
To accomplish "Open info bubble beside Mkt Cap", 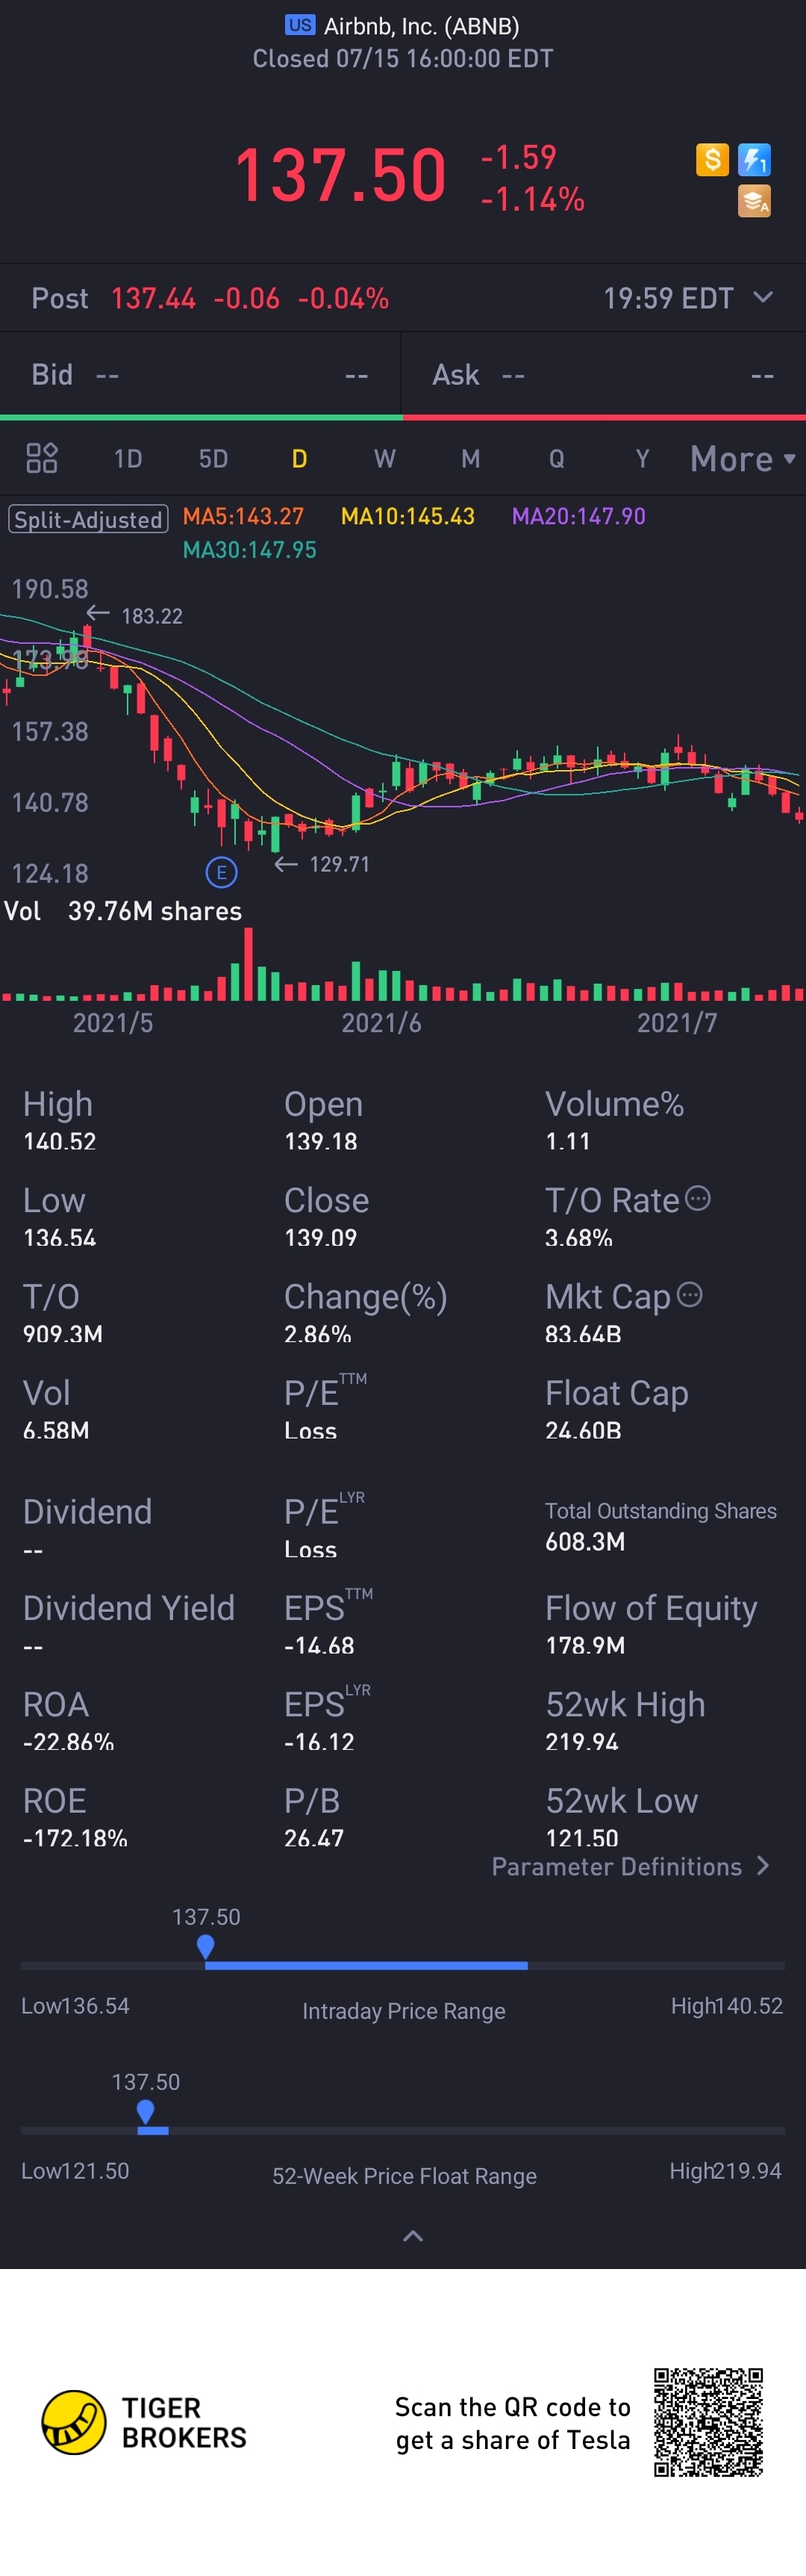I will (690, 1294).
